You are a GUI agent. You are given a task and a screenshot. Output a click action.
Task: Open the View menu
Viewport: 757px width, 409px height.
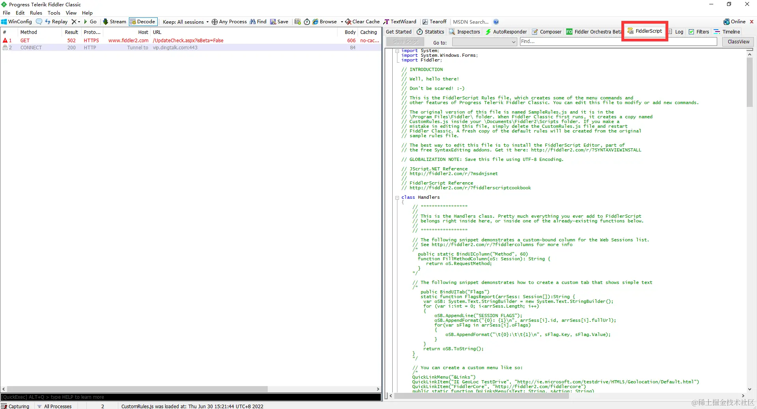(x=71, y=13)
